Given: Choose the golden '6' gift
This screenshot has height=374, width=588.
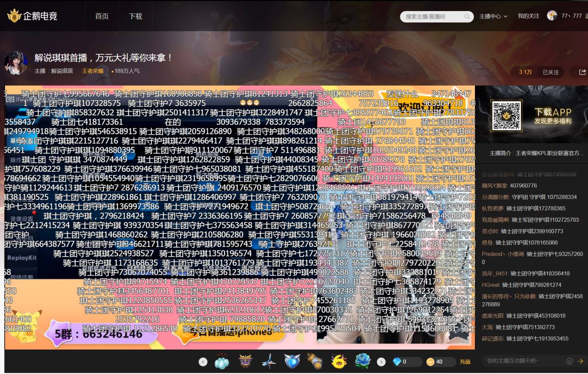Looking at the screenshot, I should coord(339,362).
